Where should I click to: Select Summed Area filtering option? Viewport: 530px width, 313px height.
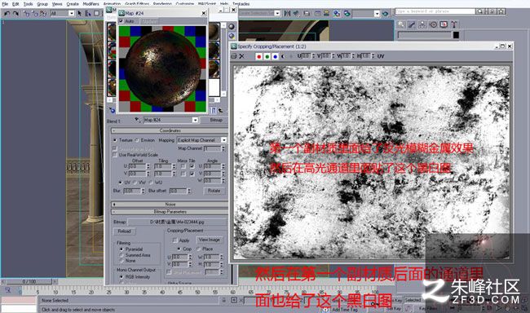tap(121, 255)
